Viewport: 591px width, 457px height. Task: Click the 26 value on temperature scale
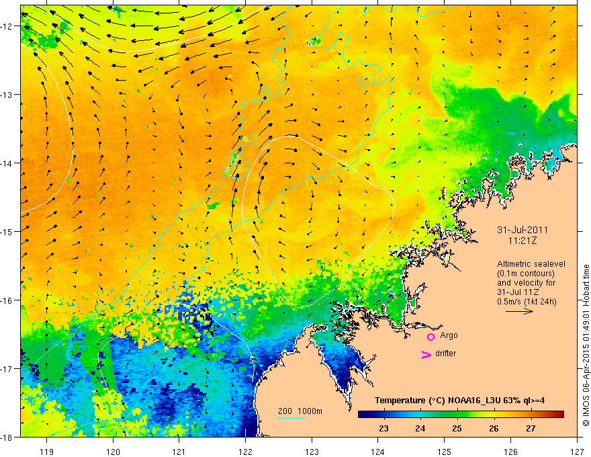(494, 428)
